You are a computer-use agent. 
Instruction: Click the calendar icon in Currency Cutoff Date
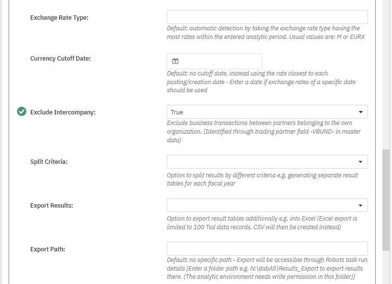click(175, 61)
